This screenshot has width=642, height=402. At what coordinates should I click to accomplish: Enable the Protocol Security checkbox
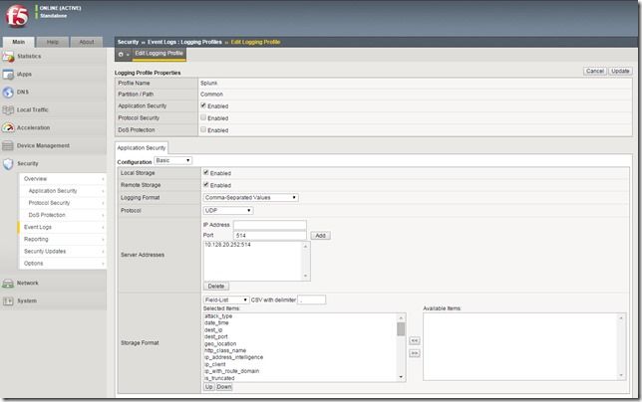[203, 117]
